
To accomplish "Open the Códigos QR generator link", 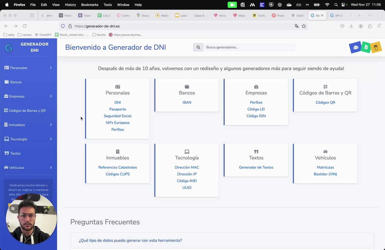I will tap(325, 102).
